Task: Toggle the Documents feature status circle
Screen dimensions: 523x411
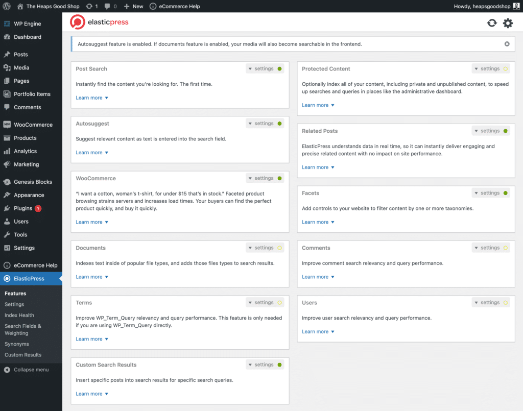Action: [279, 248]
